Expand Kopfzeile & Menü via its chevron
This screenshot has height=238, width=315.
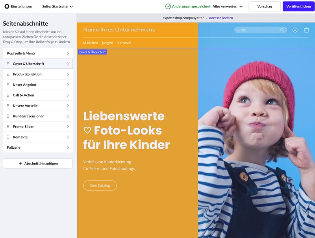(x=68, y=54)
